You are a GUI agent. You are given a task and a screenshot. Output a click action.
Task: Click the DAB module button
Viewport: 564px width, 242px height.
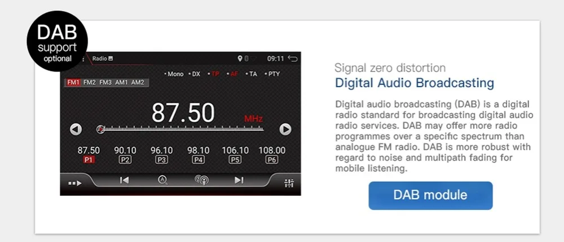(x=430, y=195)
